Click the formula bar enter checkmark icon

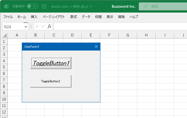(x=43, y=26)
